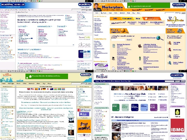Viewport: 187px width, 140px height.
Task: Select the UK flag in Wireless Ecademy
Action: [x=29, y=89]
